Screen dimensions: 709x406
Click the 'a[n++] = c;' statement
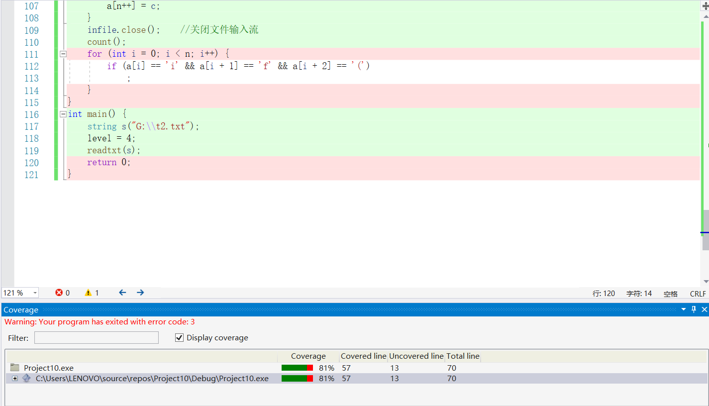coord(133,6)
